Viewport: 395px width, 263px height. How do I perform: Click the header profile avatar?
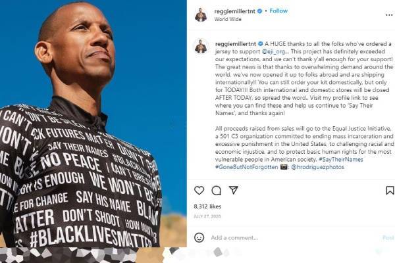[201, 15]
